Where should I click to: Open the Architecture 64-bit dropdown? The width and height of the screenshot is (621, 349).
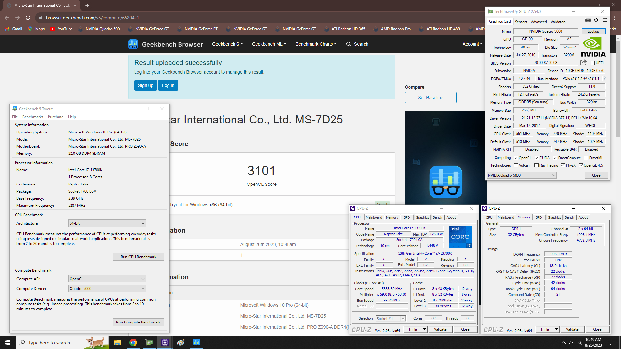pyautogui.click(x=107, y=223)
